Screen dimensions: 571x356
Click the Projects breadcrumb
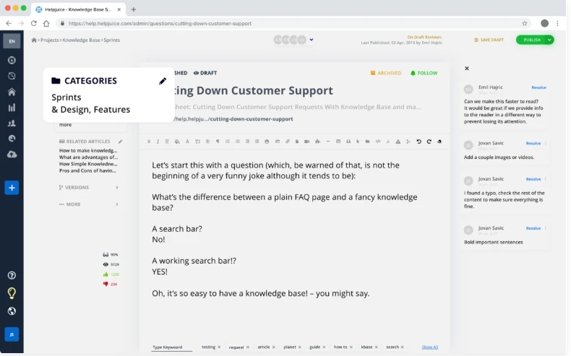(50, 40)
